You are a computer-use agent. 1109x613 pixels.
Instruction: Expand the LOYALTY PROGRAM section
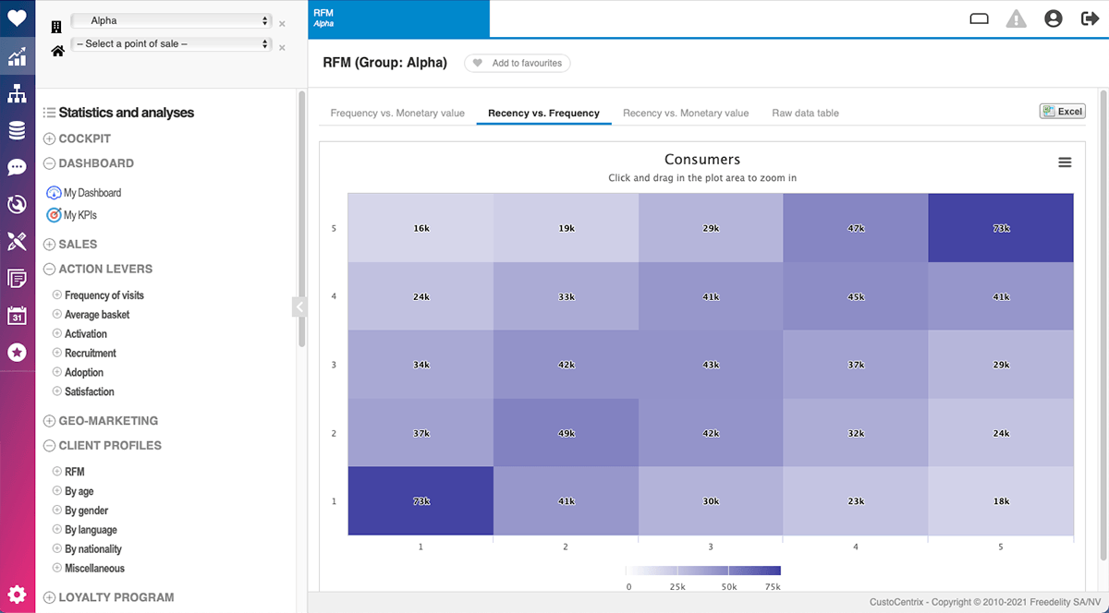(50, 597)
